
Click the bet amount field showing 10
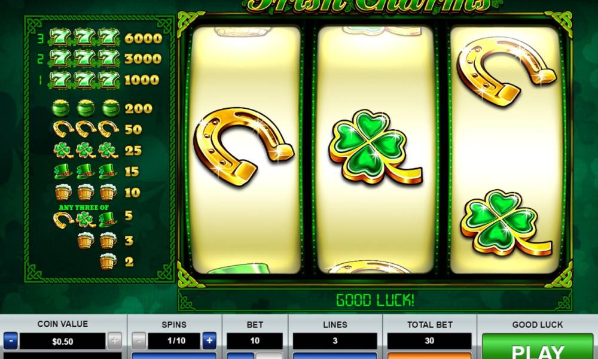[255, 341]
